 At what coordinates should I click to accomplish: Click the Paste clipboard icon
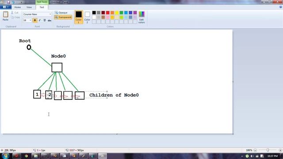pos(5,15)
